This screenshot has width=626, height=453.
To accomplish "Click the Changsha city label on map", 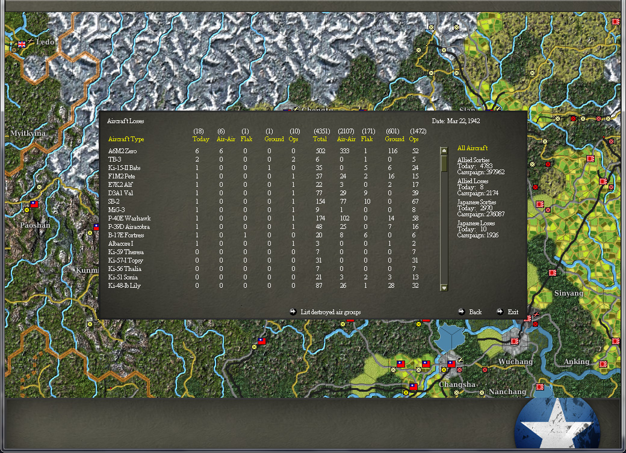I will coord(457,385).
